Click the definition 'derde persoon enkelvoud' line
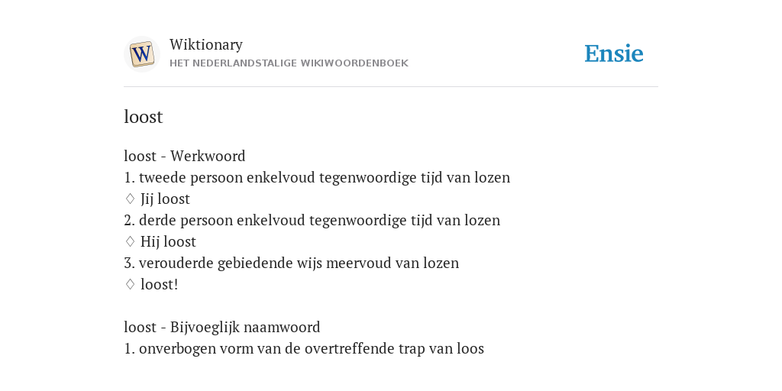 [x=312, y=221]
